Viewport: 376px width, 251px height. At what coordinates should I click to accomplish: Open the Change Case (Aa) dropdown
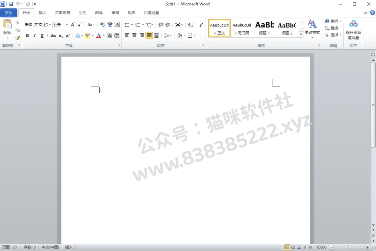[91, 25]
